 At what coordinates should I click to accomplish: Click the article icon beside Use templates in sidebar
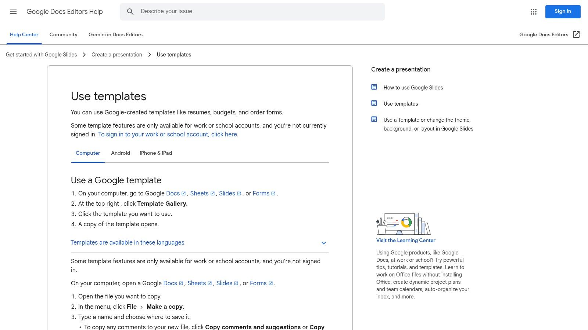(x=374, y=103)
